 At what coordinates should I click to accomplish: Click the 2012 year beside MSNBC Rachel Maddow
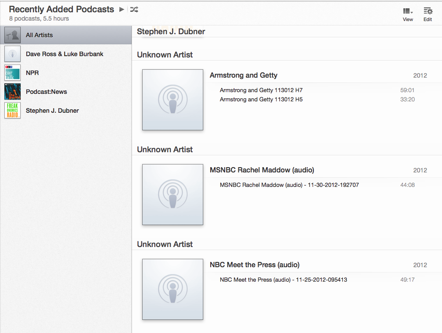click(x=420, y=170)
